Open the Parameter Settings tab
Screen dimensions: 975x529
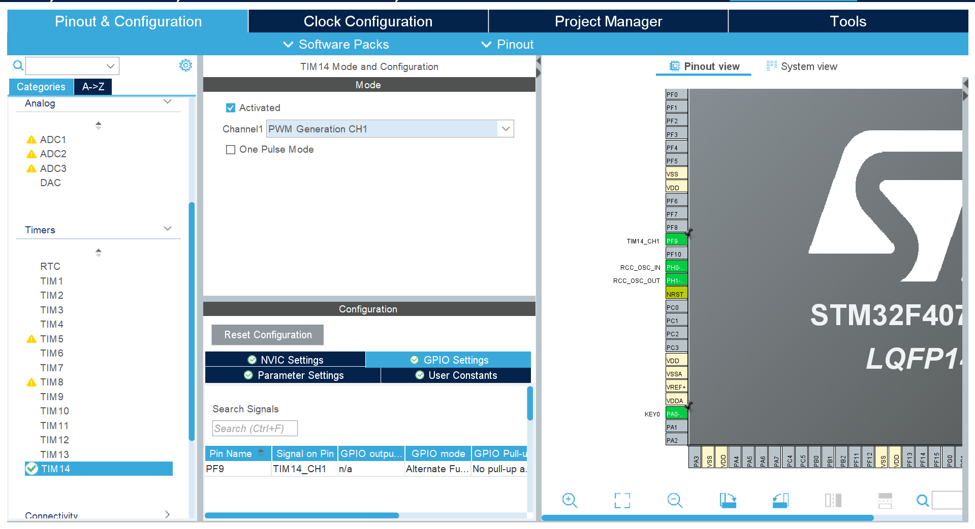tap(293, 375)
